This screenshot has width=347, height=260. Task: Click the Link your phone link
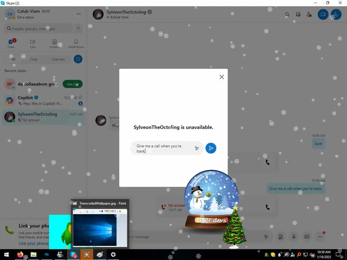34,243
